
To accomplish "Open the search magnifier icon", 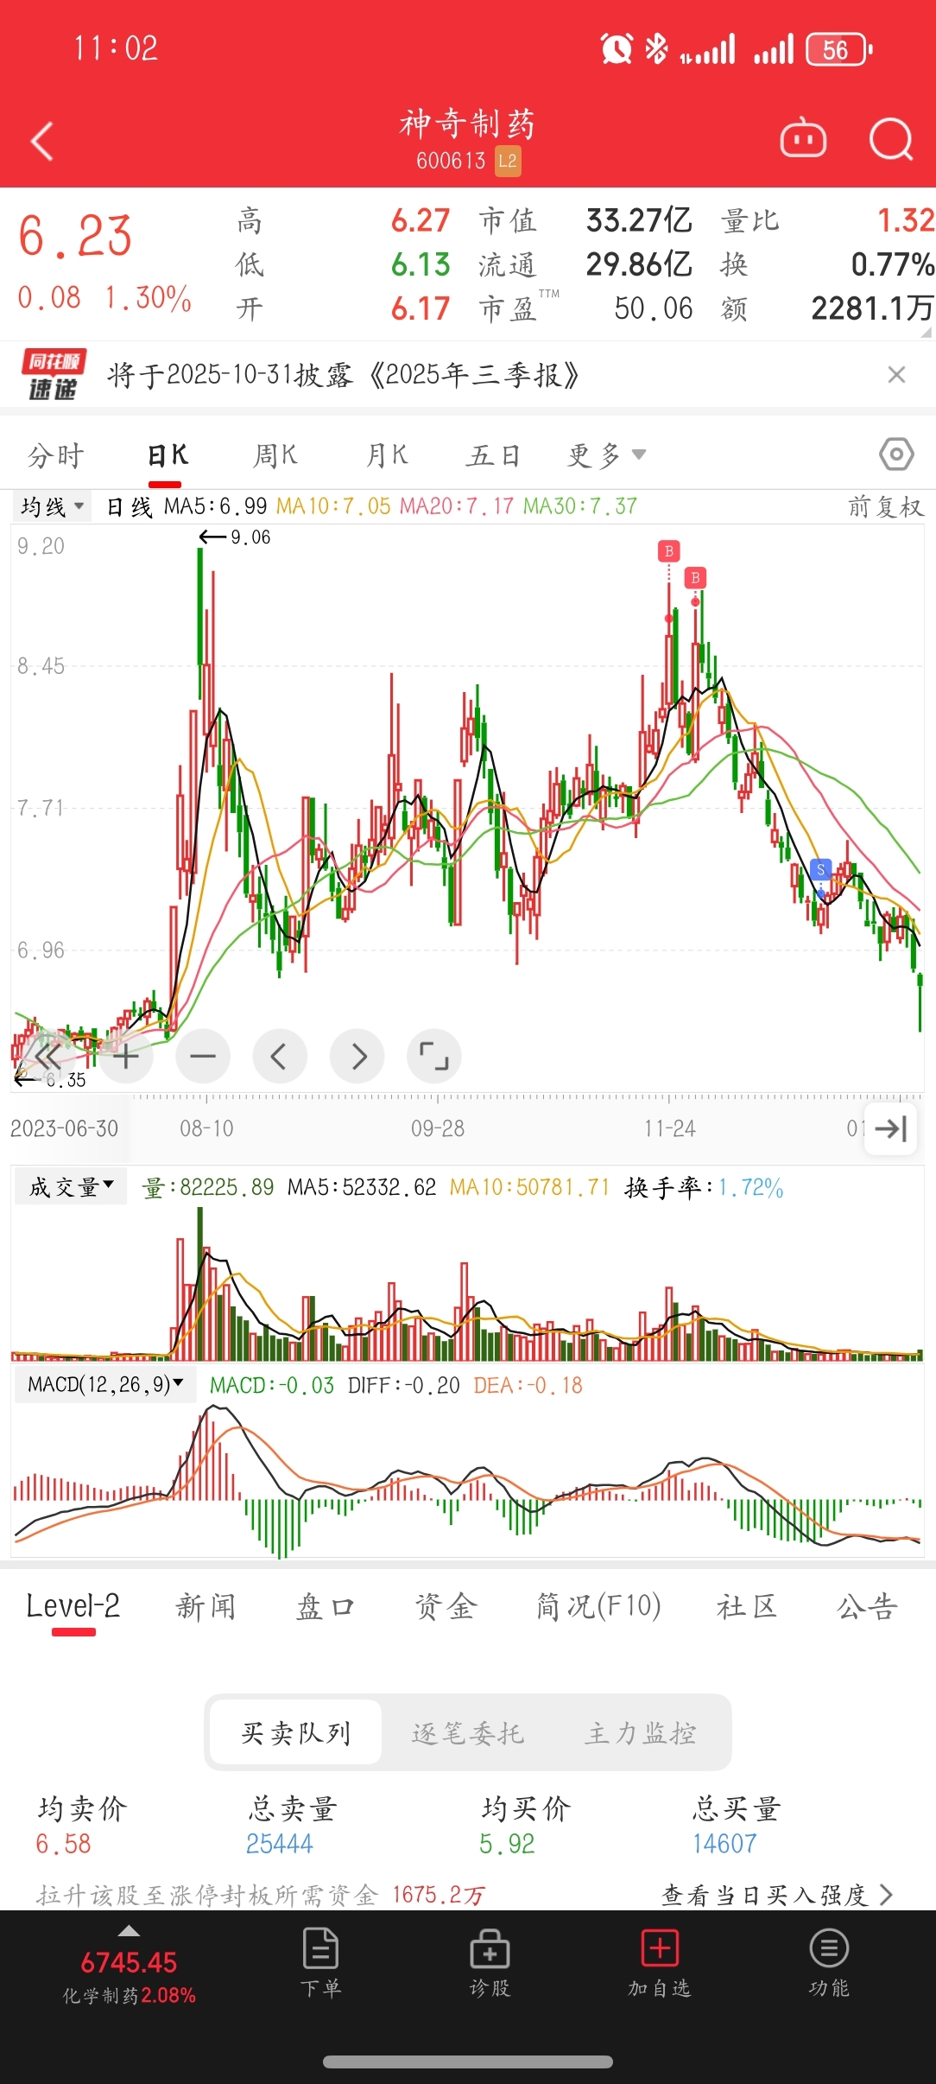I will pos(891,139).
